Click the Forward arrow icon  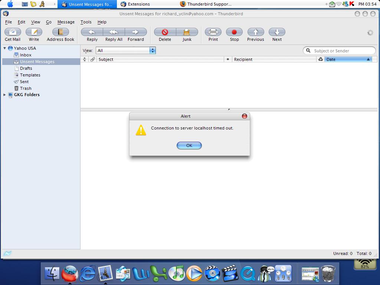pyautogui.click(x=136, y=32)
